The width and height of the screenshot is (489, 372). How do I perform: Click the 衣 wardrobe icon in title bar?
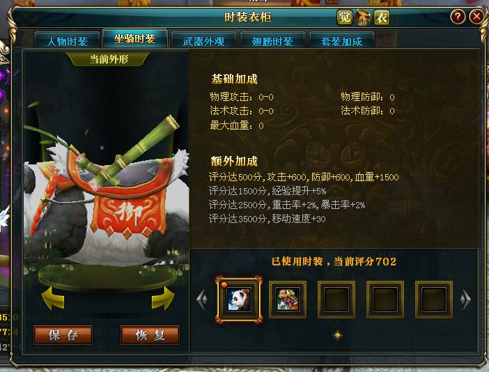point(382,17)
